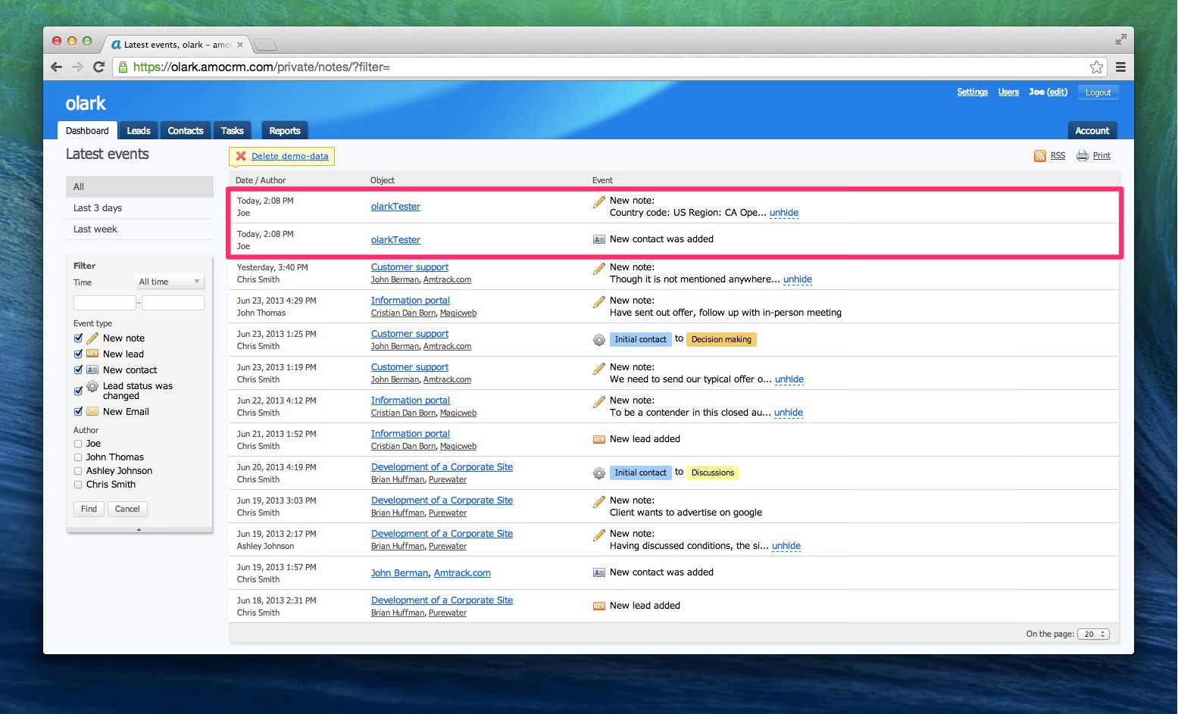
Task: Collapse the Filter panel with bottom arrow
Action: click(139, 530)
